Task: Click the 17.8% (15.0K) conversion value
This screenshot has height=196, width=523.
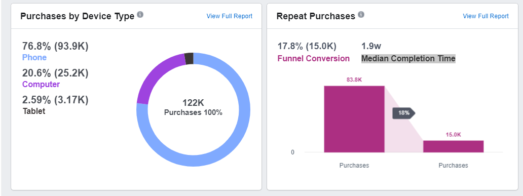Action: tap(307, 46)
